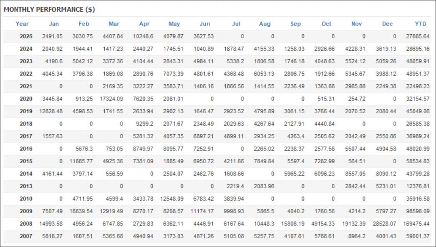Click the Year column header
Screen dimensions: 436x247
[22, 24]
